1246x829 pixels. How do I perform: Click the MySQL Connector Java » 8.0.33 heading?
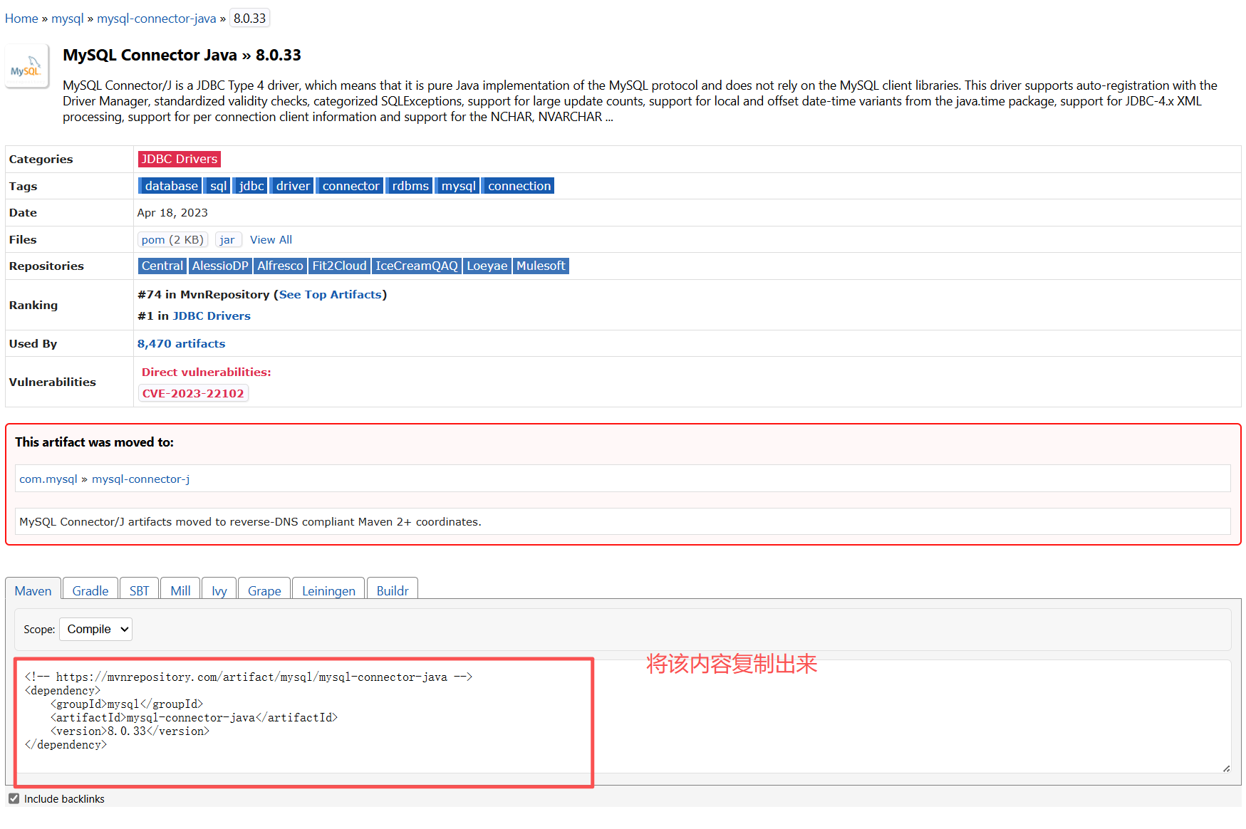pos(182,56)
